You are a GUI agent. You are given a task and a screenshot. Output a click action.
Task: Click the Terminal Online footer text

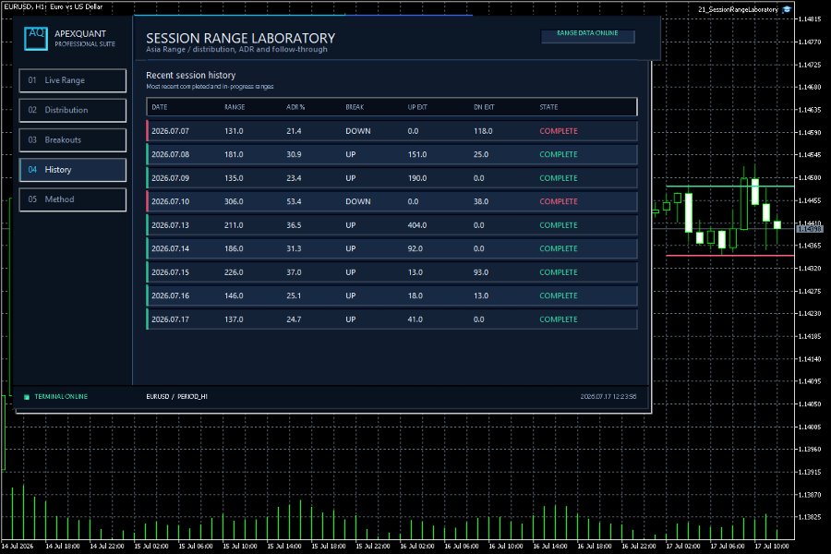coord(61,396)
